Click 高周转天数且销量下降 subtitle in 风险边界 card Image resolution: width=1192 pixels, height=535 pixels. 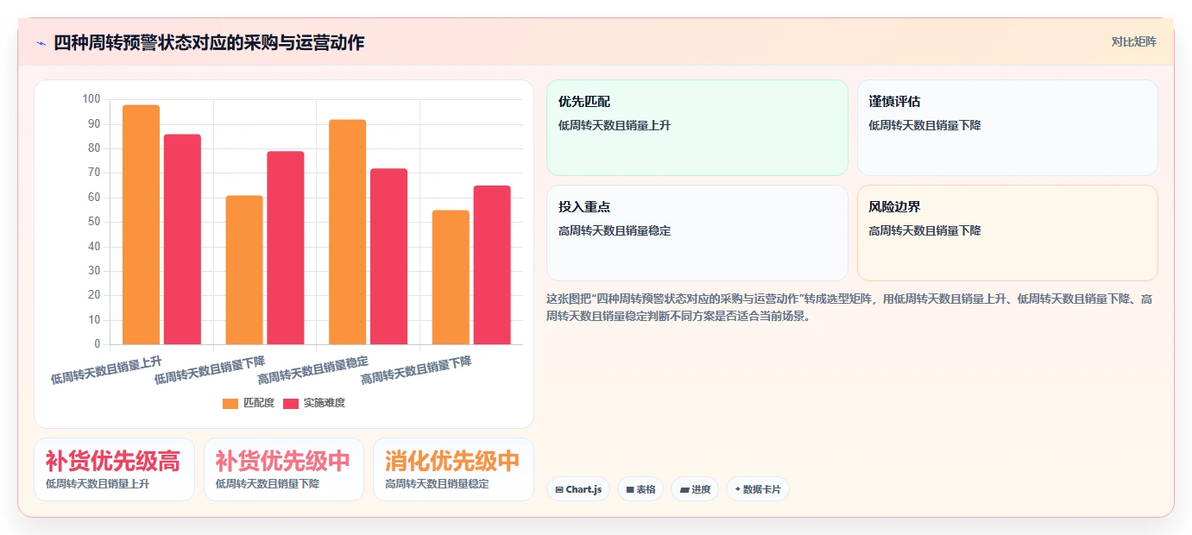pos(924,230)
